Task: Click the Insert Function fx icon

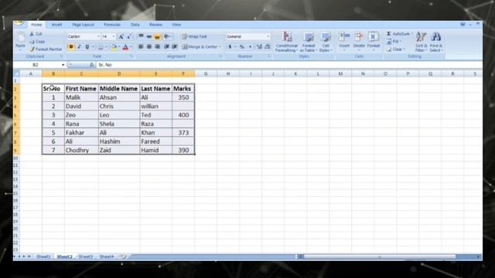Action: [91, 65]
